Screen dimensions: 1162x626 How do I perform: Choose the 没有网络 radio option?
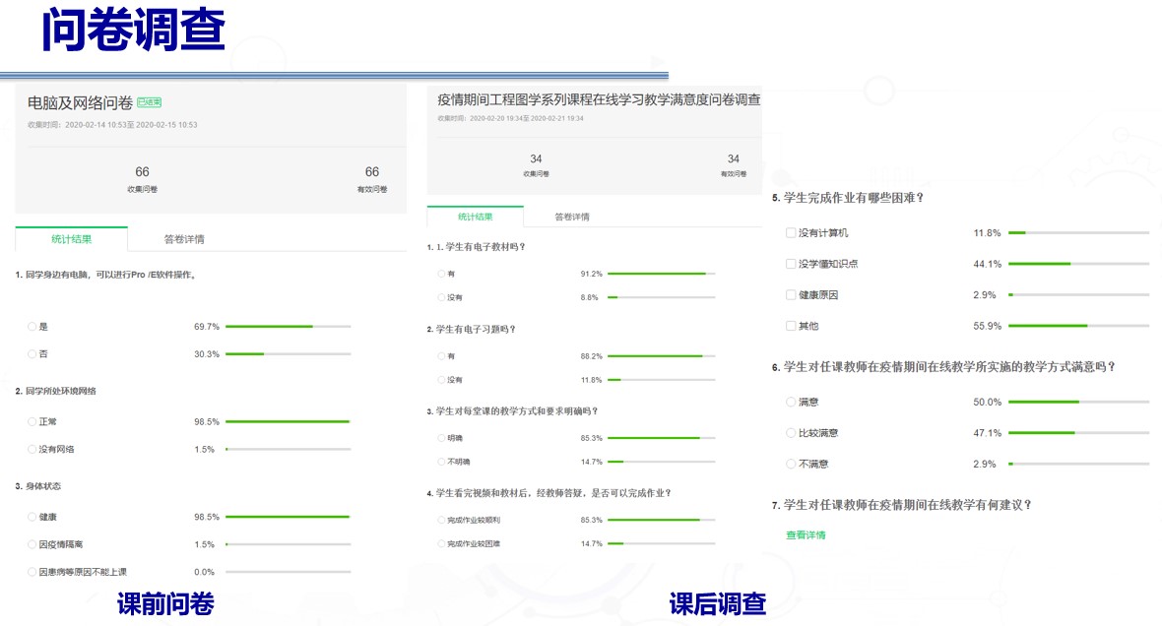(x=32, y=449)
